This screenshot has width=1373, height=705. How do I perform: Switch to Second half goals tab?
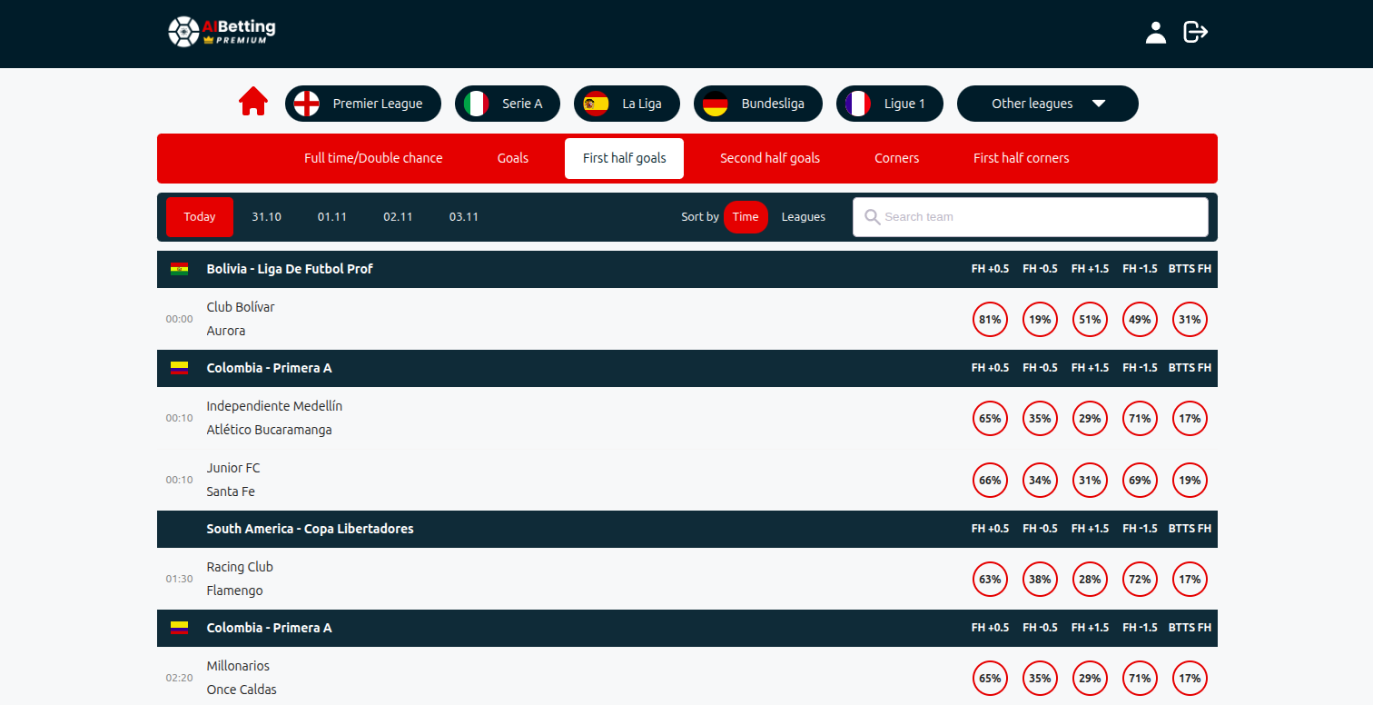(x=769, y=158)
